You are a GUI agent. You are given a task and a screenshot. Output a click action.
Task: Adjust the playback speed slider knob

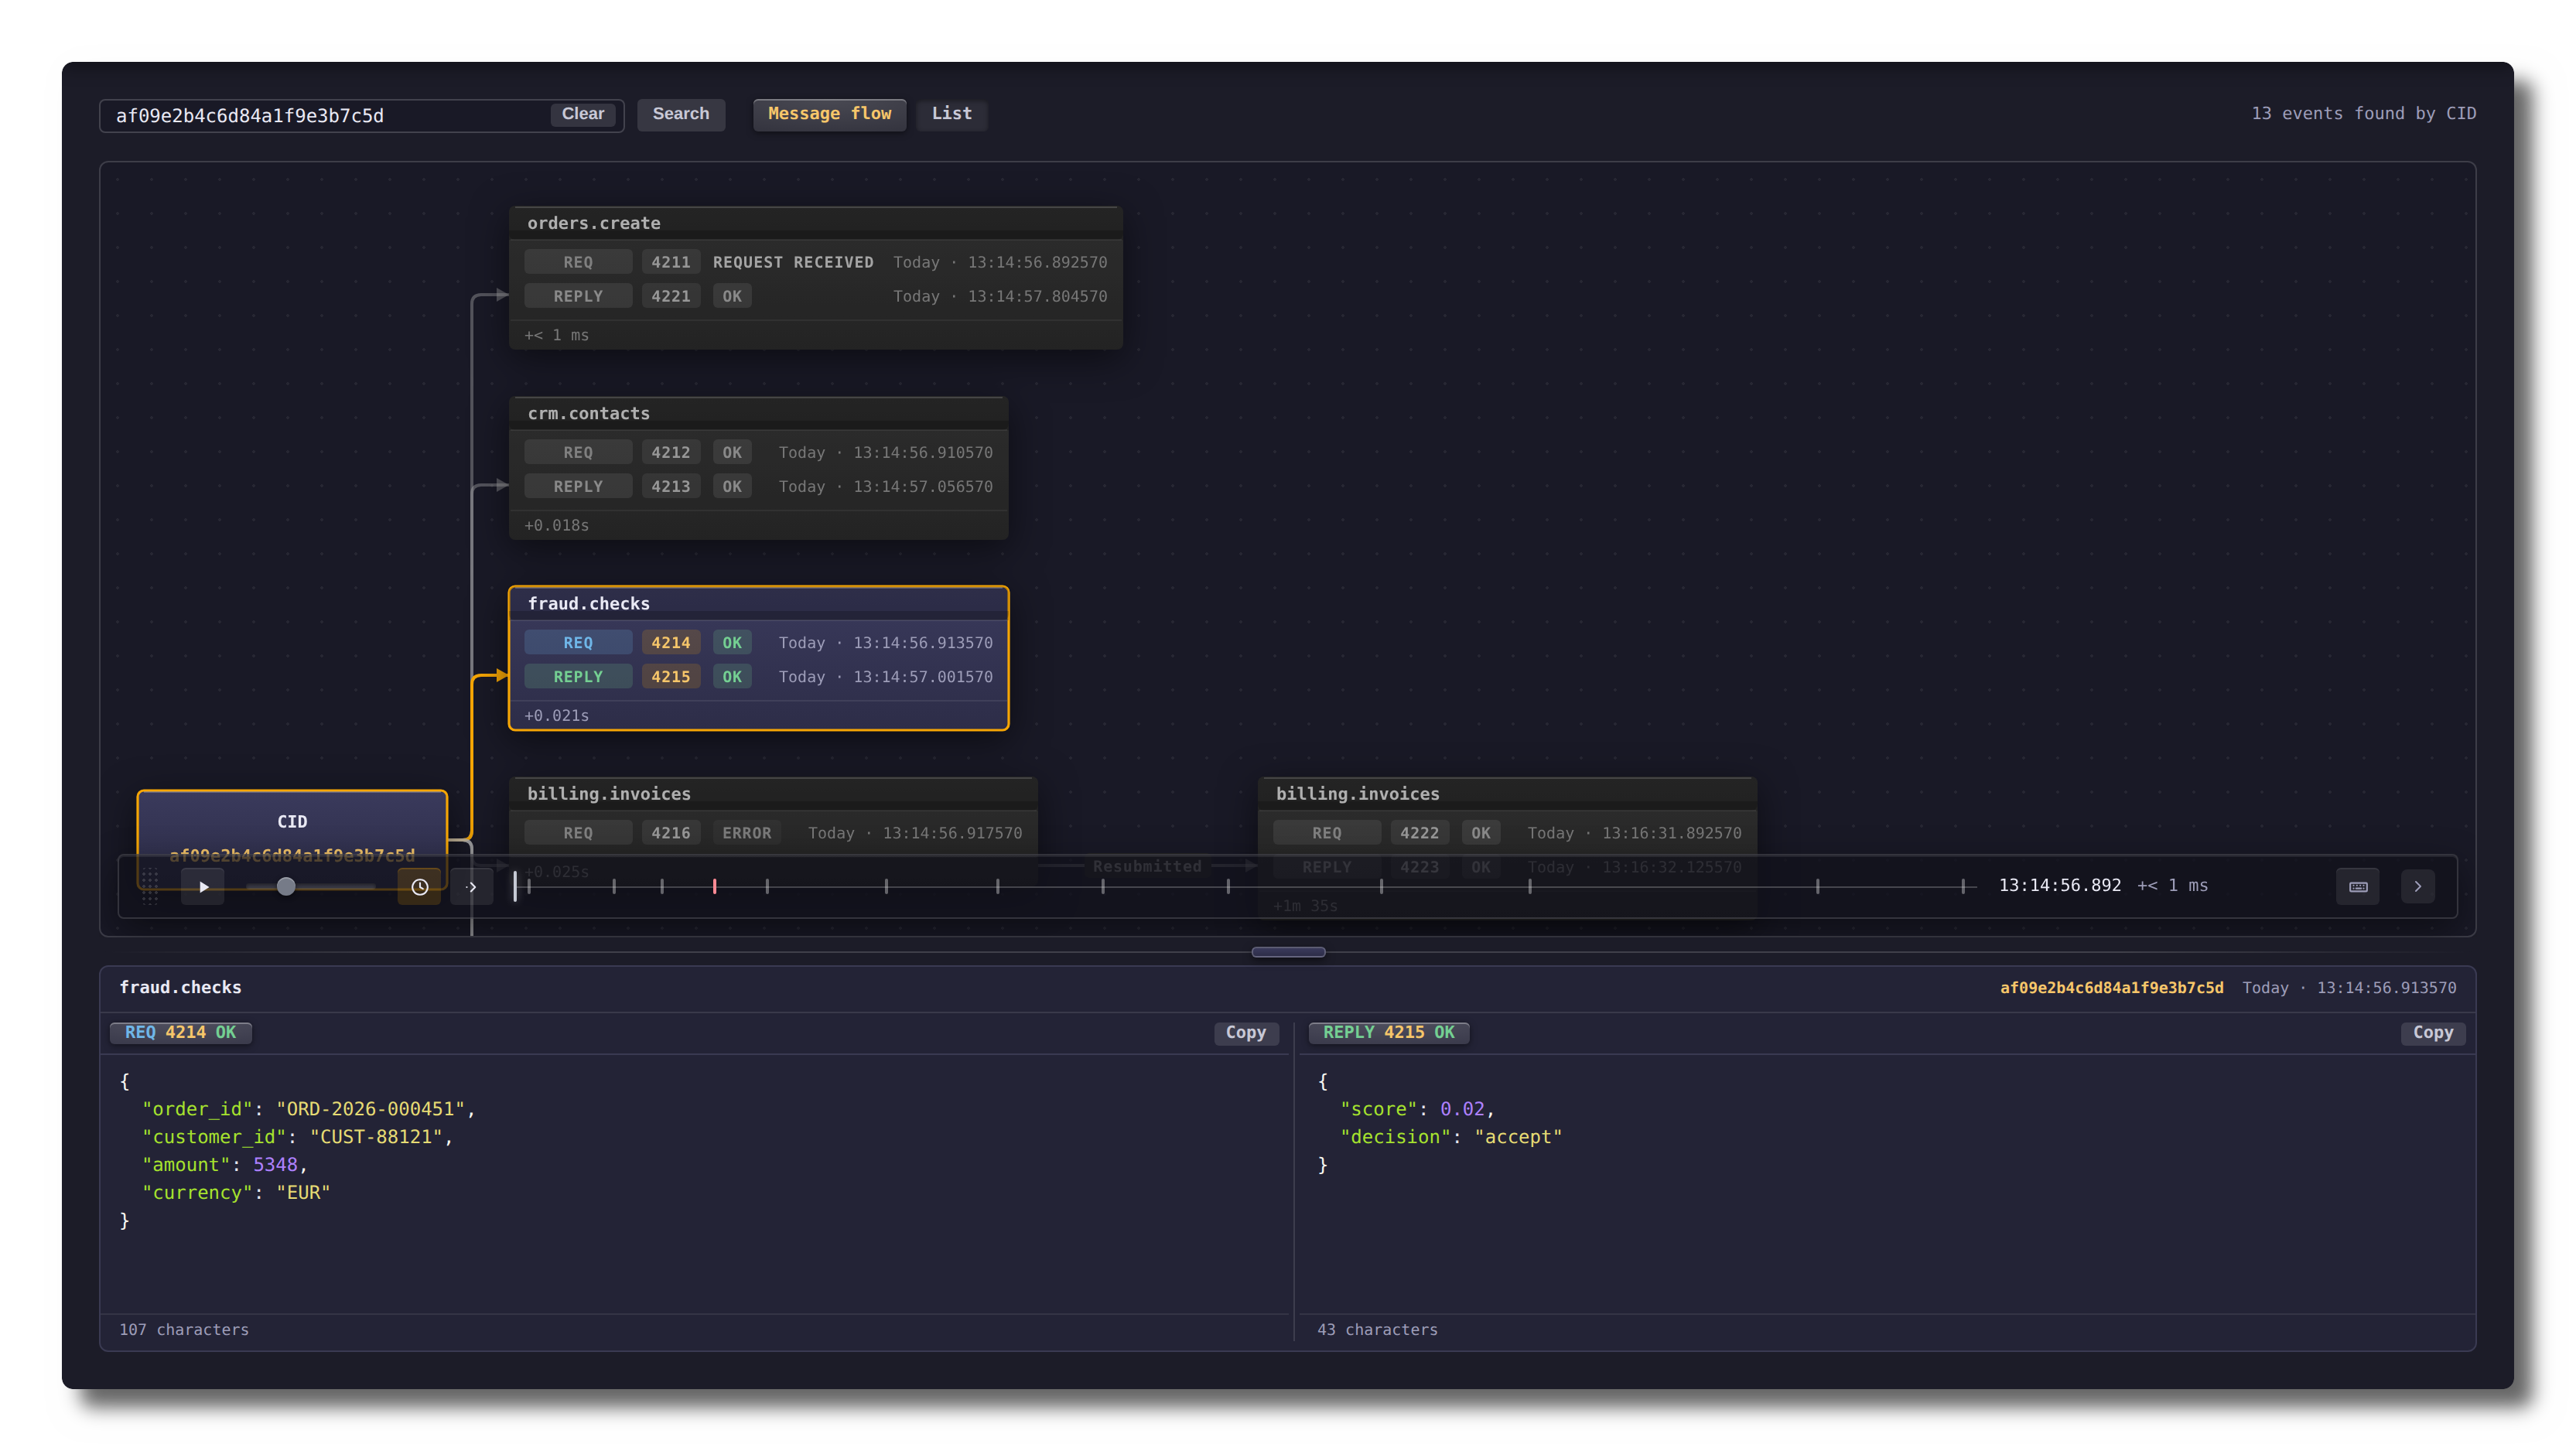(x=286, y=886)
